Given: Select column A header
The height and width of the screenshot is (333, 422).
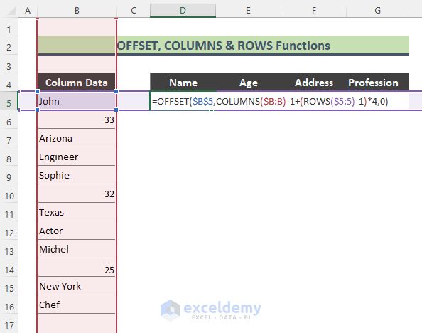Looking at the screenshot, I should point(28,11).
